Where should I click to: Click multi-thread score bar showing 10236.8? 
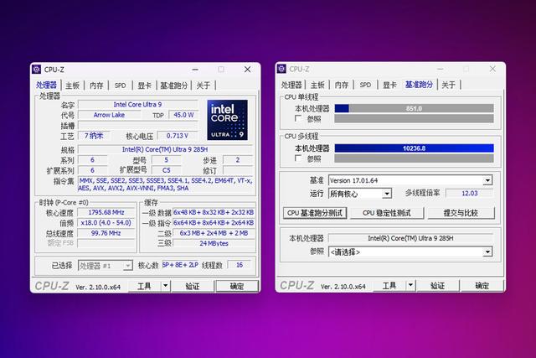pyautogui.click(x=414, y=148)
